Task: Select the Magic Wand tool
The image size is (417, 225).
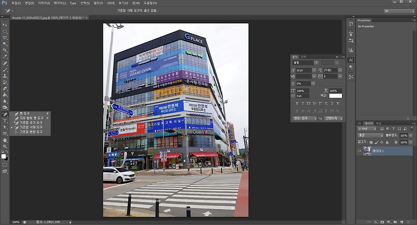Action: coord(5,44)
